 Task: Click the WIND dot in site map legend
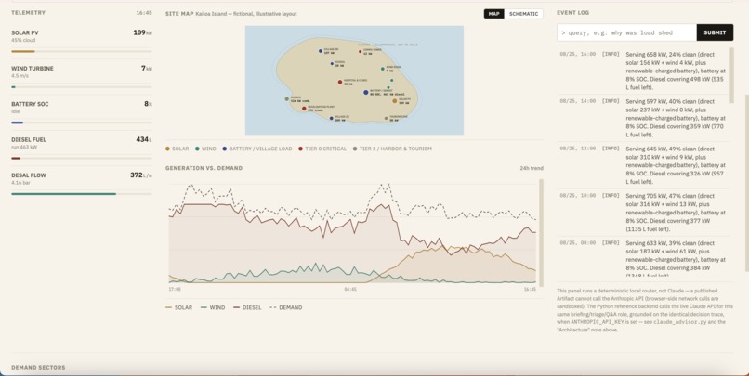197,149
